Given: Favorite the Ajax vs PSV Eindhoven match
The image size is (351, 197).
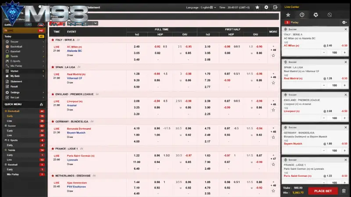Looking at the screenshot, I should point(273,191).
